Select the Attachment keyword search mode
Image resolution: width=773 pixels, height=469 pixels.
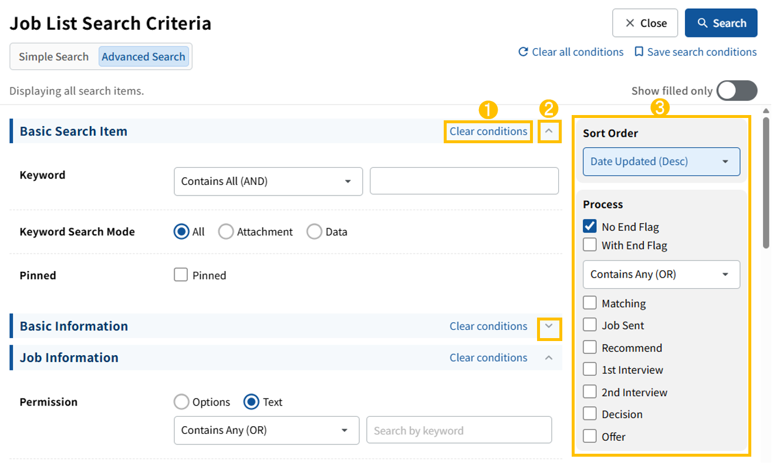click(x=226, y=232)
